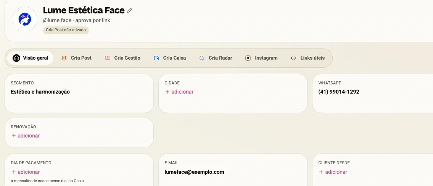The width and height of the screenshot is (433, 186).
Task: Click the WhatsApp number (41) 99014-1292
Action: pyautogui.click(x=339, y=92)
